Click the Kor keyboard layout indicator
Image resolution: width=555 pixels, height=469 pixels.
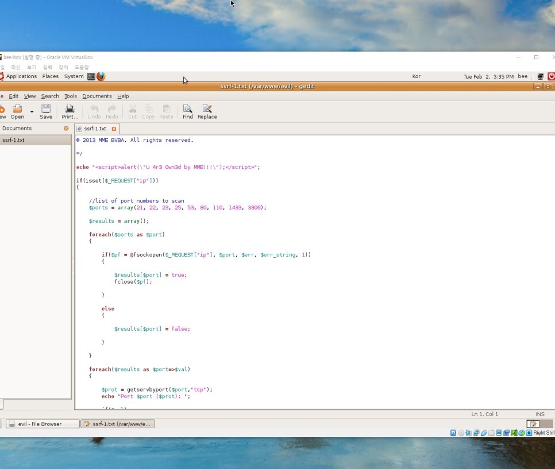coord(416,76)
